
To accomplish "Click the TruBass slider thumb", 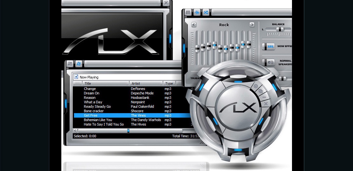I will [283, 79].
